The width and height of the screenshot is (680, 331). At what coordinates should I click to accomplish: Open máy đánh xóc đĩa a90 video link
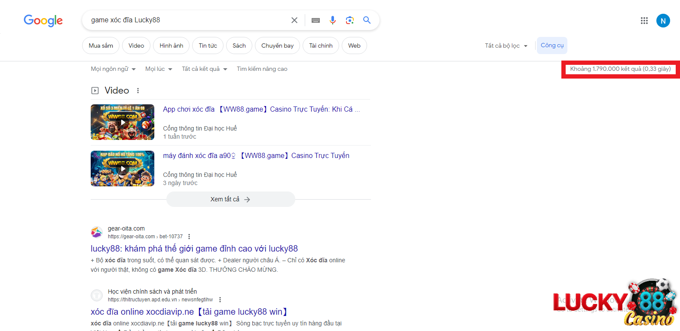point(256,155)
